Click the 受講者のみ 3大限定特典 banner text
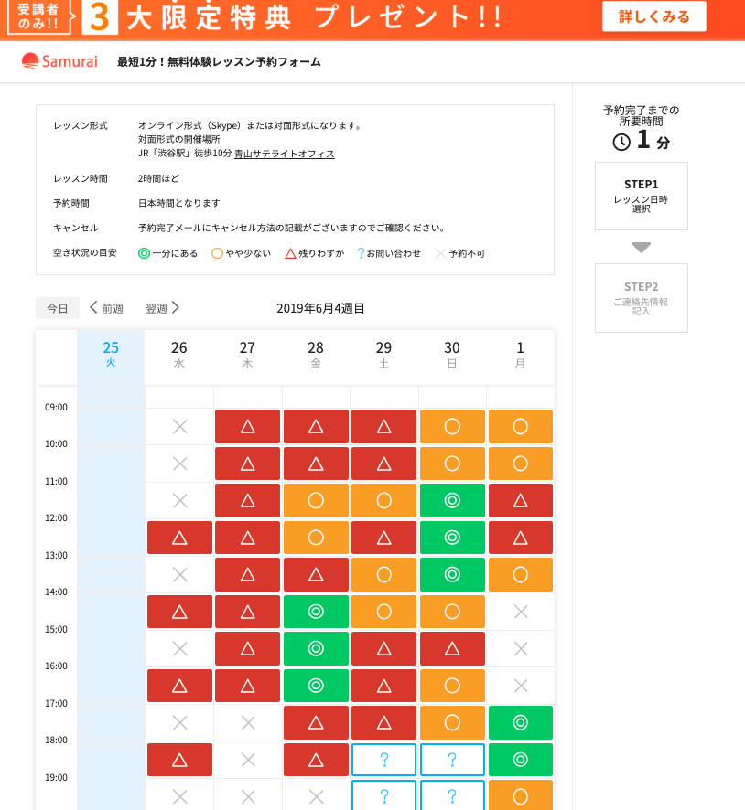This screenshot has width=745, height=810. [254, 16]
